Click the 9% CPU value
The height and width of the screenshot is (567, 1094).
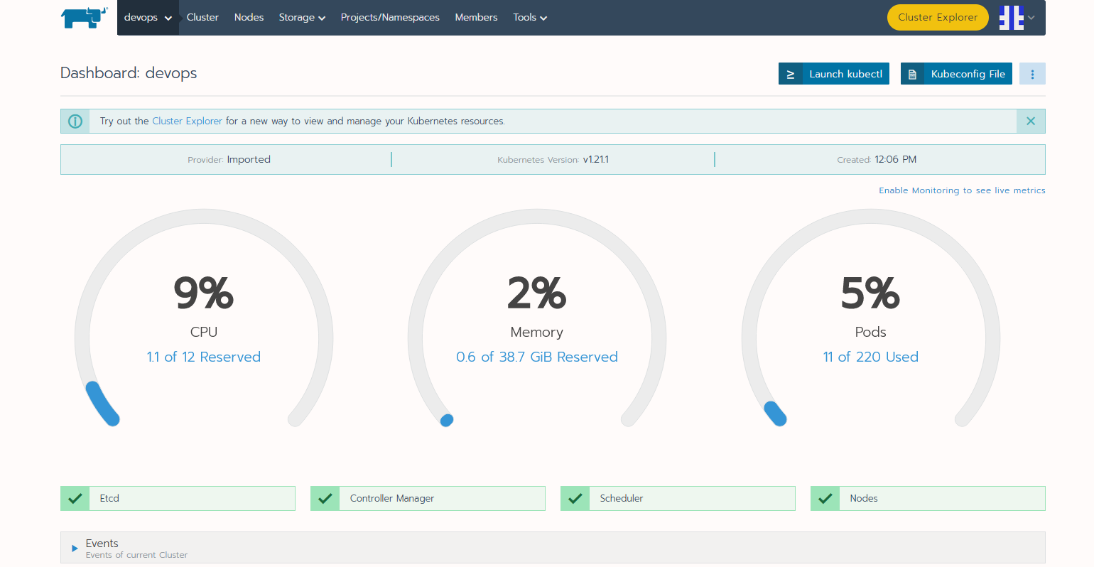click(204, 293)
